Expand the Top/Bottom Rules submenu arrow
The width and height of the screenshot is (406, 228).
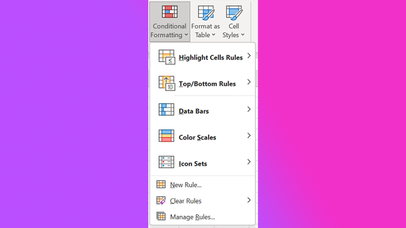tap(249, 82)
